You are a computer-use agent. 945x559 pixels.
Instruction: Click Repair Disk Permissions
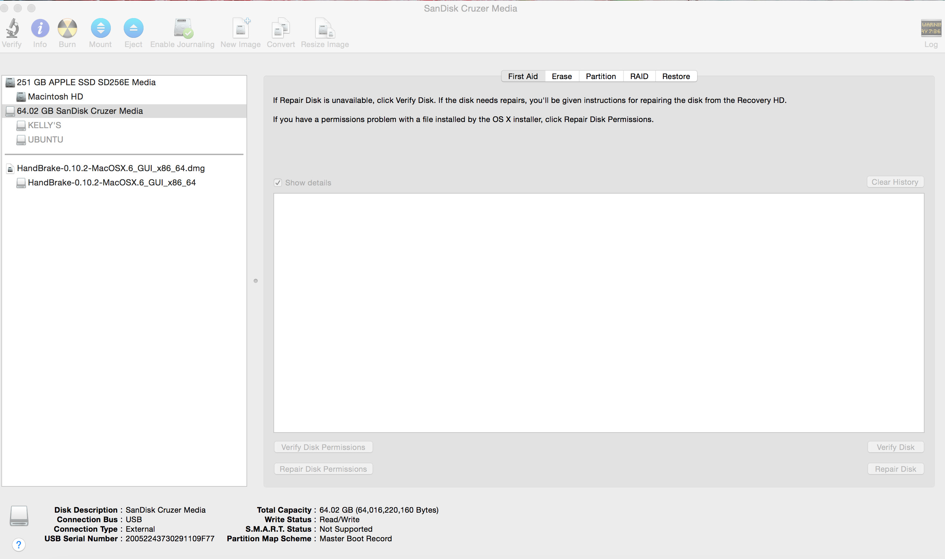tap(323, 469)
